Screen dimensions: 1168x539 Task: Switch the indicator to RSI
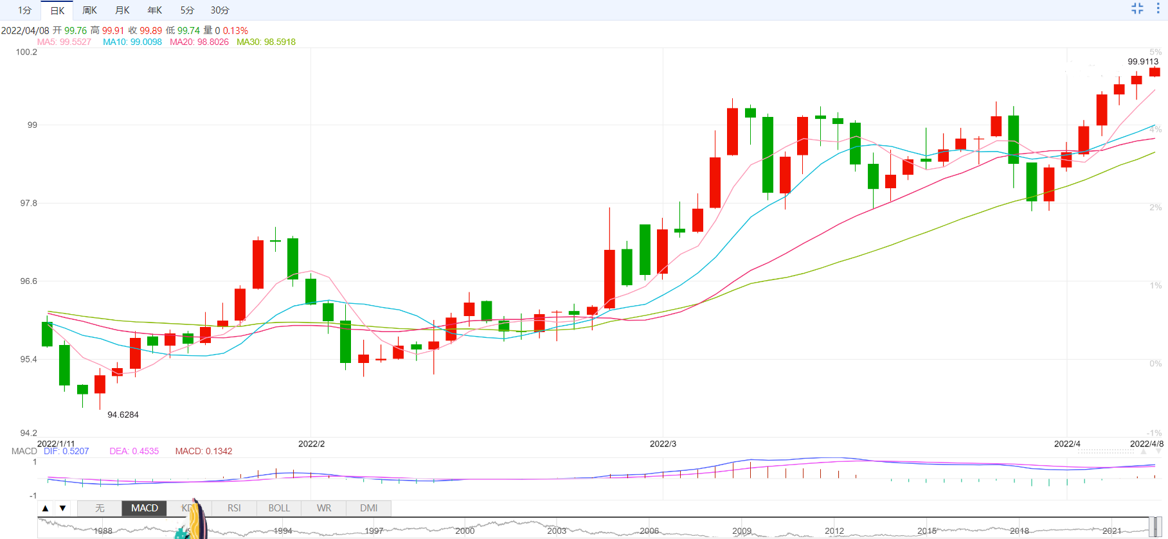(234, 508)
